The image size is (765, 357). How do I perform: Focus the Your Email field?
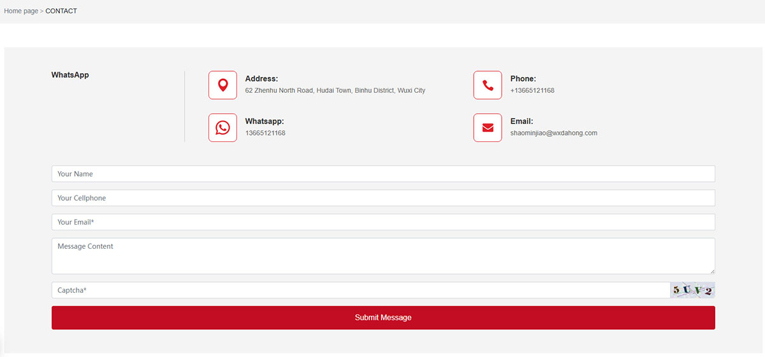point(383,222)
